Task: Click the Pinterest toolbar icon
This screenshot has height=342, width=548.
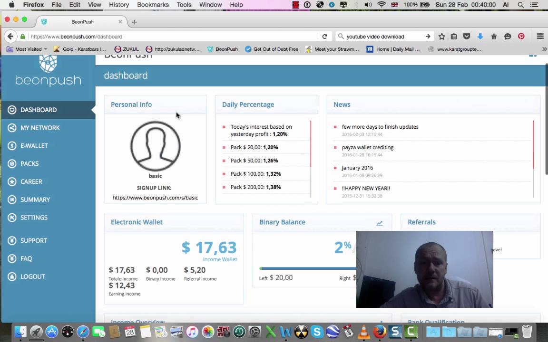Action: (521, 36)
